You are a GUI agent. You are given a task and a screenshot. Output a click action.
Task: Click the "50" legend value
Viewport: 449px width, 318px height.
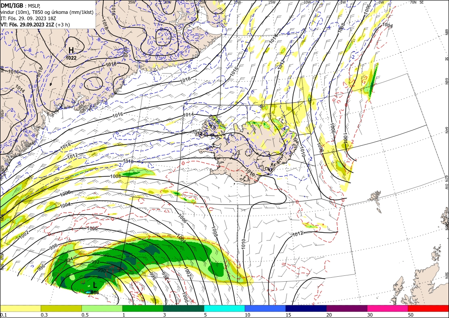click(x=411, y=315)
